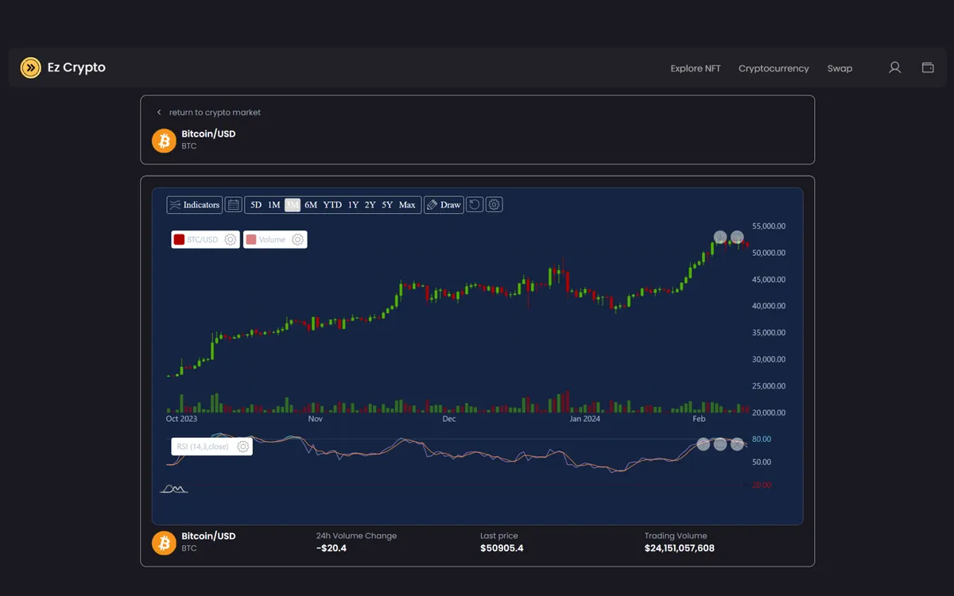Click the Jan 2024 time axis label
The image size is (954, 596).
(x=586, y=419)
